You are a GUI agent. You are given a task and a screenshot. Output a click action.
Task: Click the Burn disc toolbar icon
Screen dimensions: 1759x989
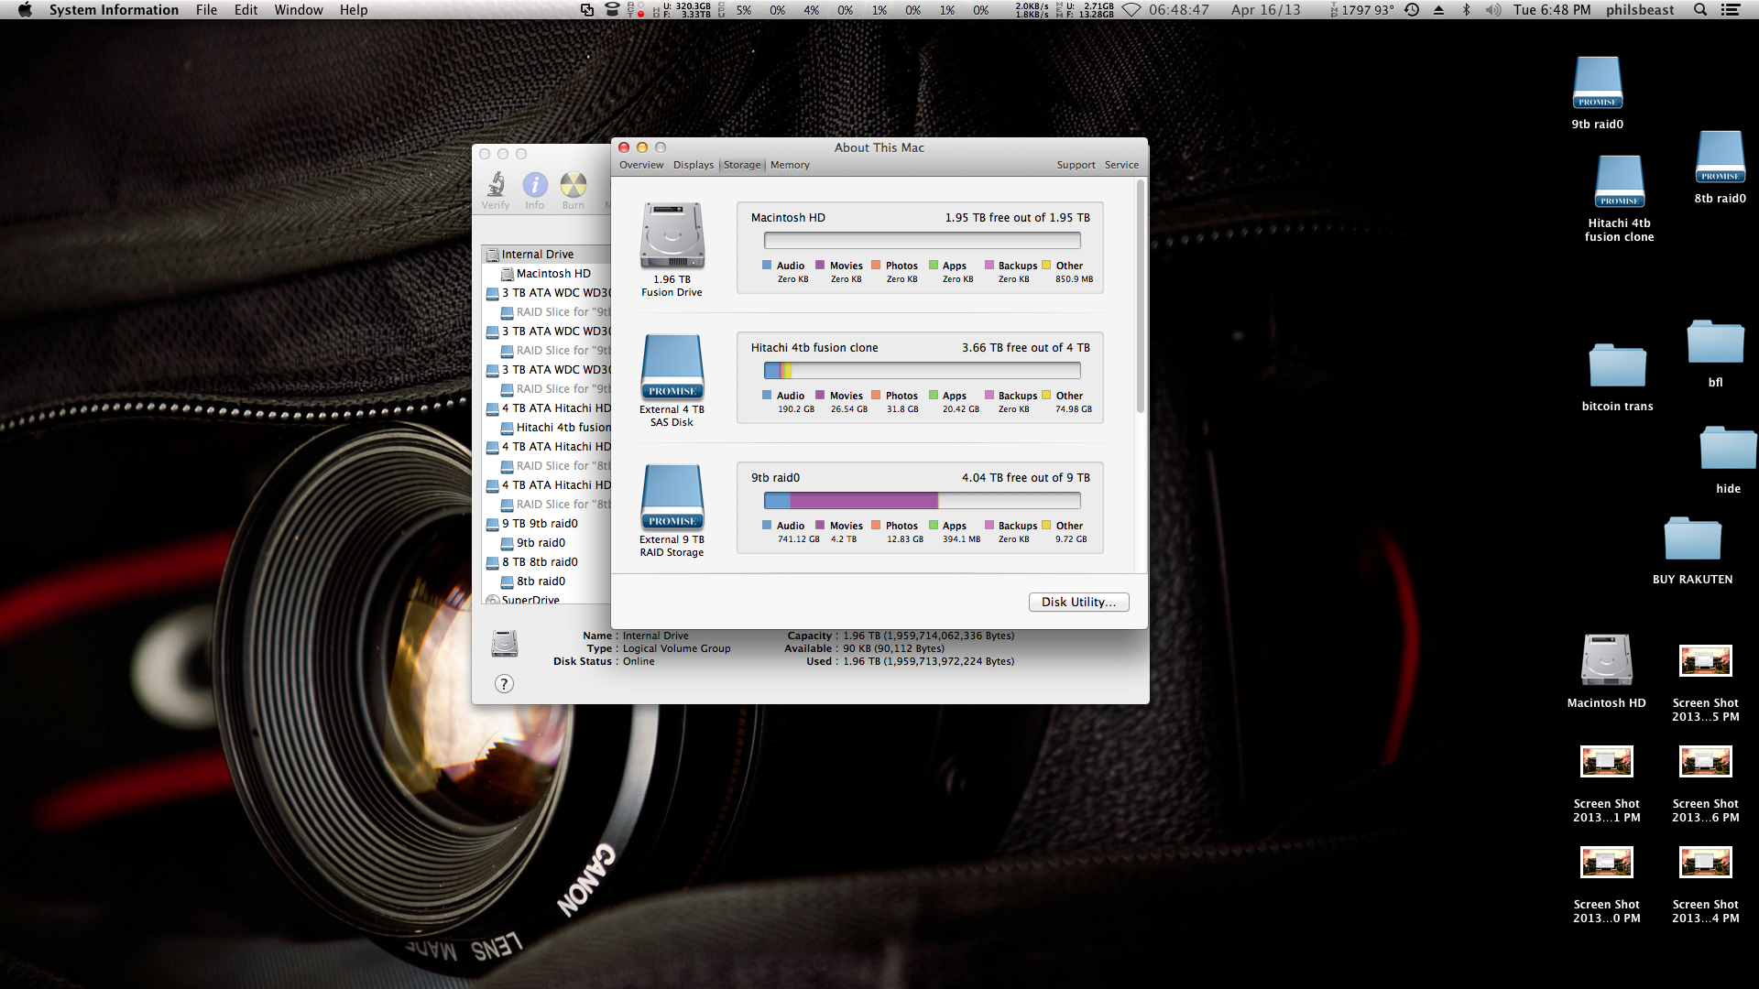tap(574, 186)
